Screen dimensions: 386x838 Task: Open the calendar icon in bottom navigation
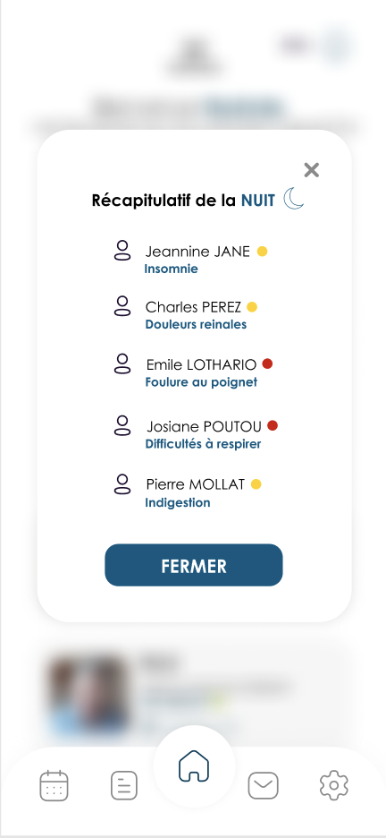(x=54, y=786)
